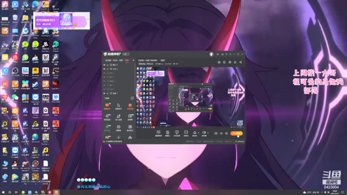Screen dimensions: 347x195
Task: Open the calendar-shaped toolbox icon in the third row
Action: (x=118, y=127)
